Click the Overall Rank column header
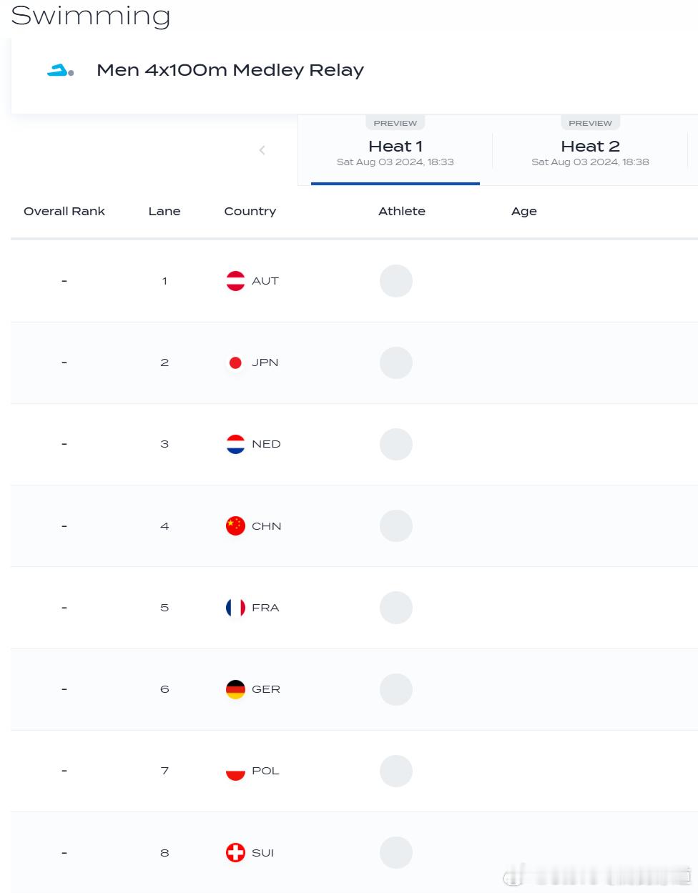The height and width of the screenshot is (893, 698). 64,211
